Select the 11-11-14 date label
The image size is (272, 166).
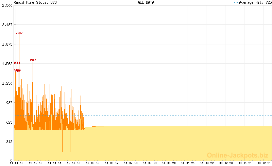point(55,163)
